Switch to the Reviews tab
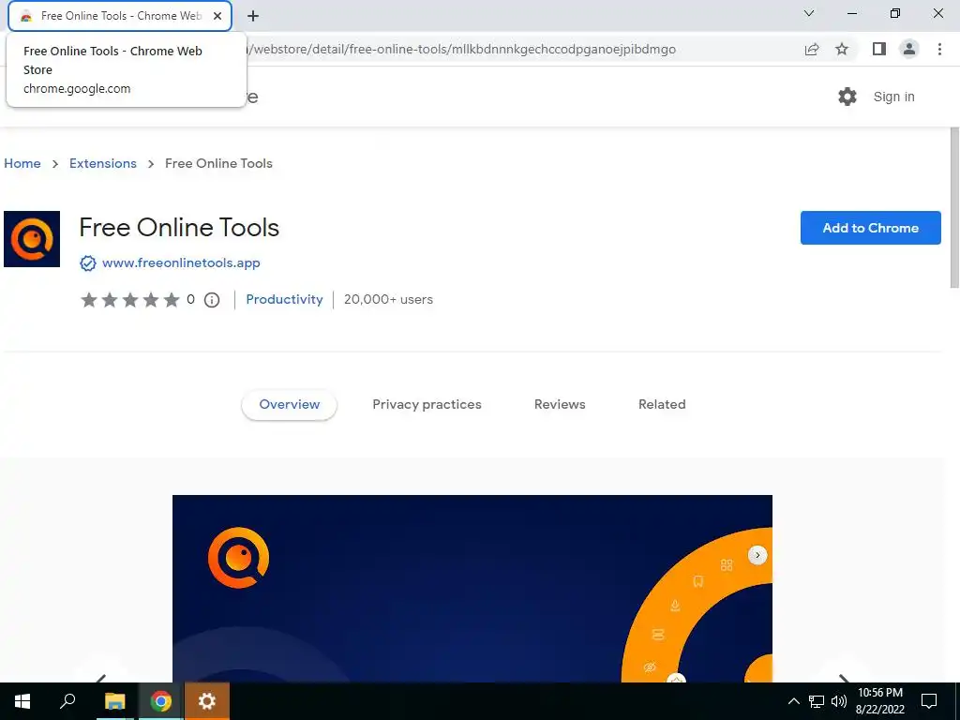The width and height of the screenshot is (960, 720). [x=560, y=404]
